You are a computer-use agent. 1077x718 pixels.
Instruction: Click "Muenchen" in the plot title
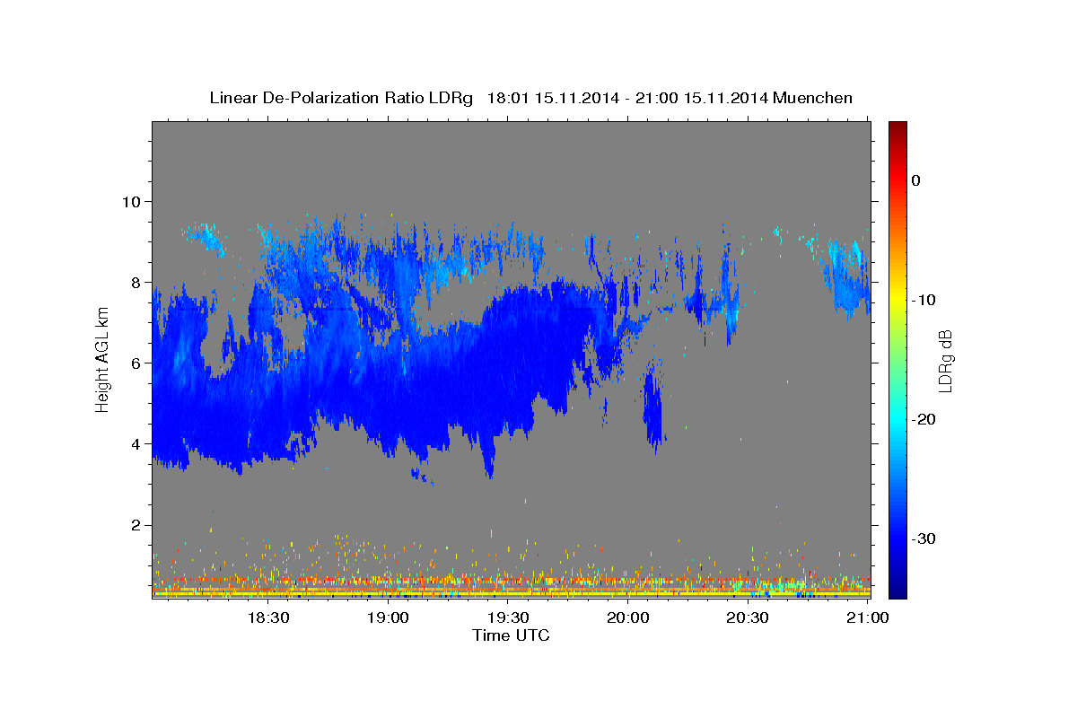click(813, 98)
